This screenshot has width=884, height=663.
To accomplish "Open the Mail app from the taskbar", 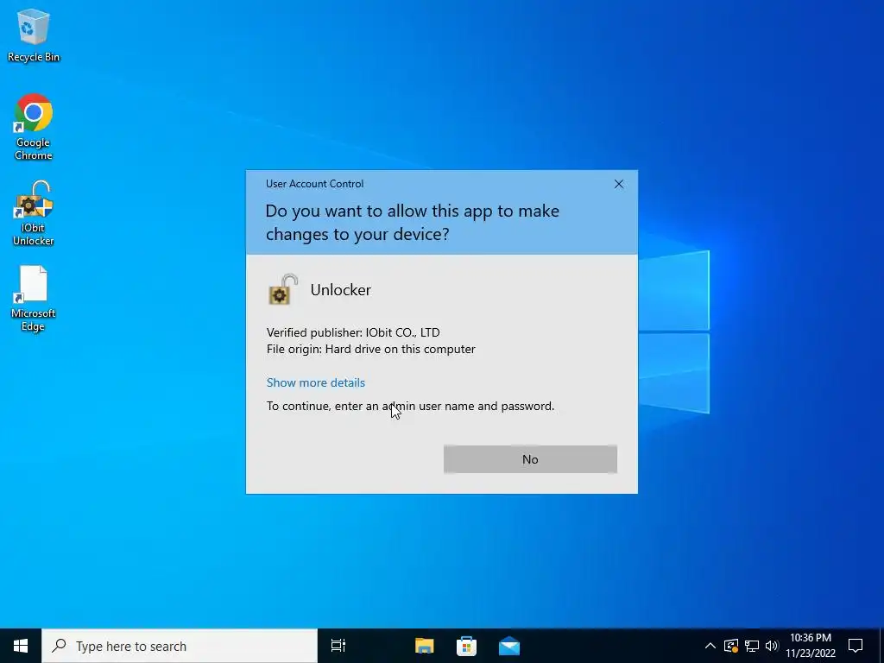I will point(509,646).
